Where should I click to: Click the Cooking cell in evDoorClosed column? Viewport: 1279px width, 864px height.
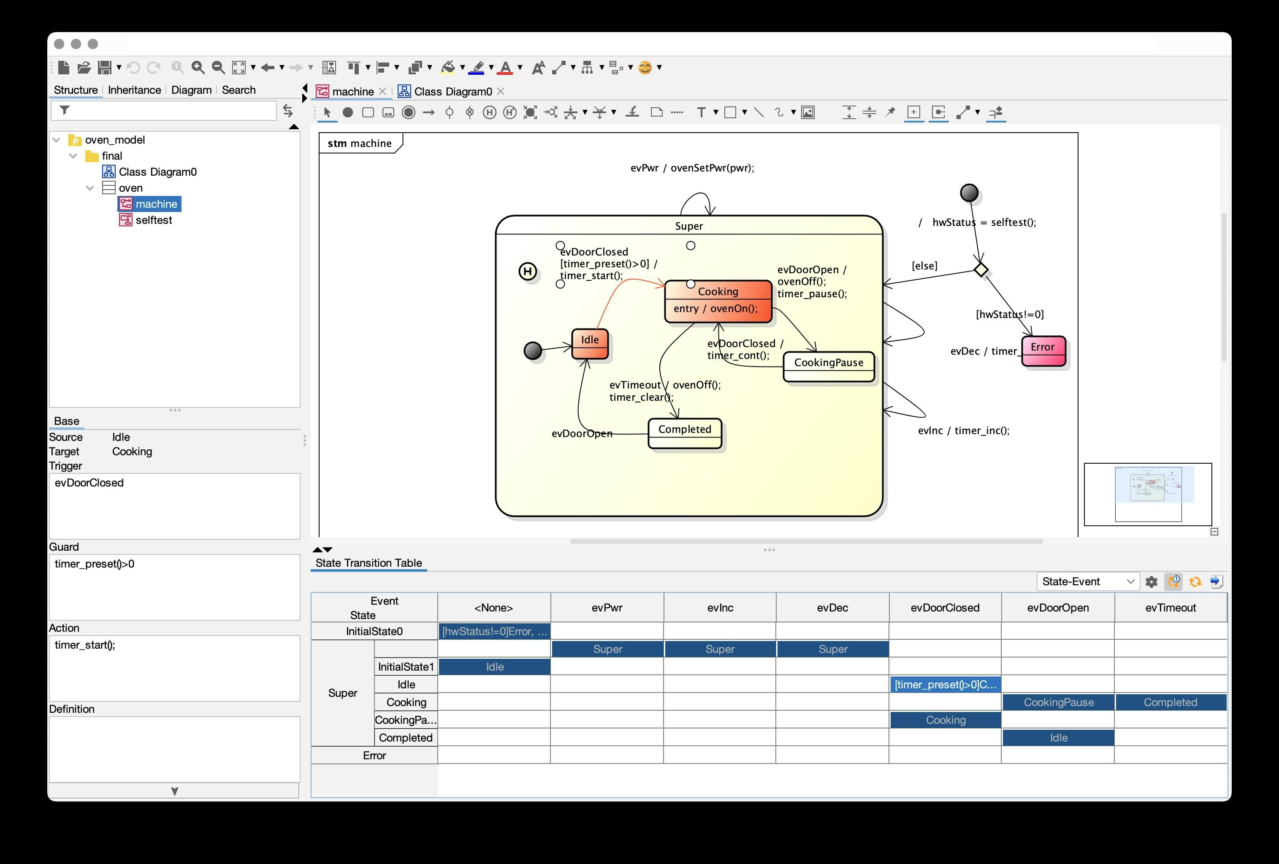[945, 720]
